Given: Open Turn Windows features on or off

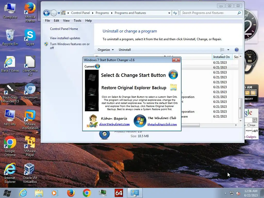Looking at the screenshot, I should (70, 46).
